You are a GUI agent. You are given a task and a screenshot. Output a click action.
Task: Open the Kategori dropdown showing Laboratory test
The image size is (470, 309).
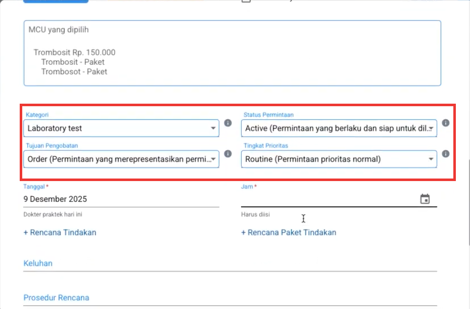click(x=121, y=128)
